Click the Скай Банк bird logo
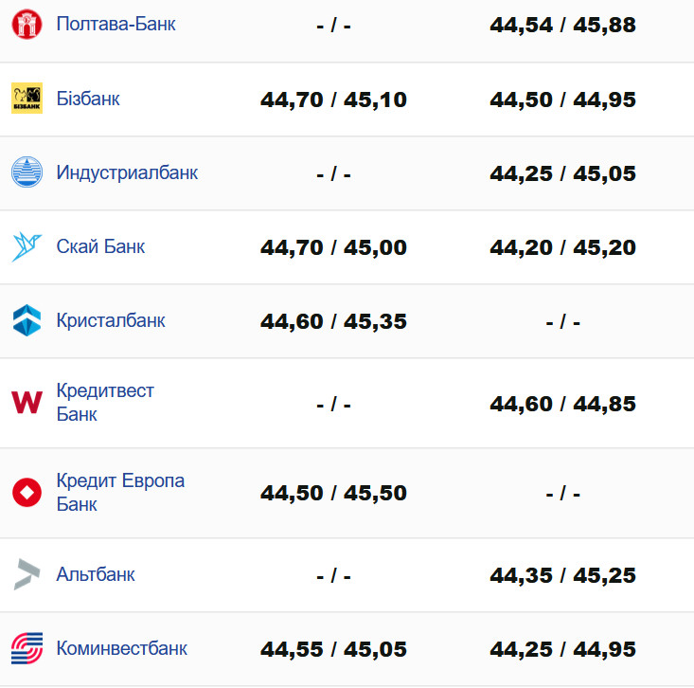This screenshot has width=694, height=688. pyautogui.click(x=27, y=246)
